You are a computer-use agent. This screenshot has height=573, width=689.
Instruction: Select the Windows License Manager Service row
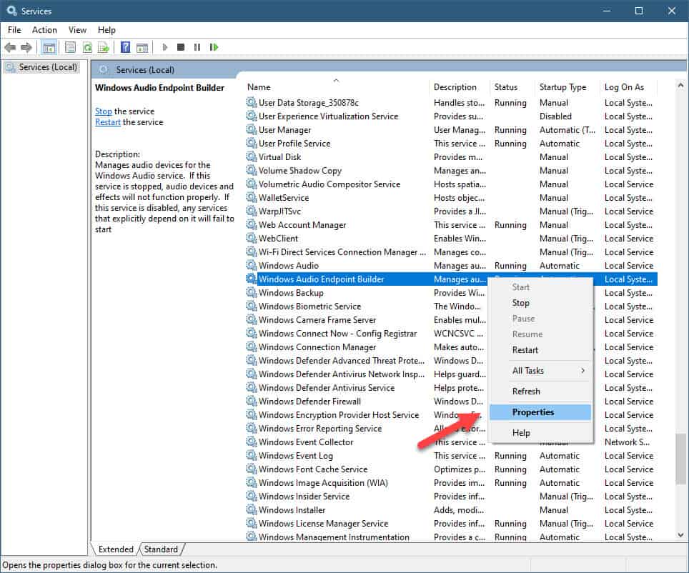(451, 524)
